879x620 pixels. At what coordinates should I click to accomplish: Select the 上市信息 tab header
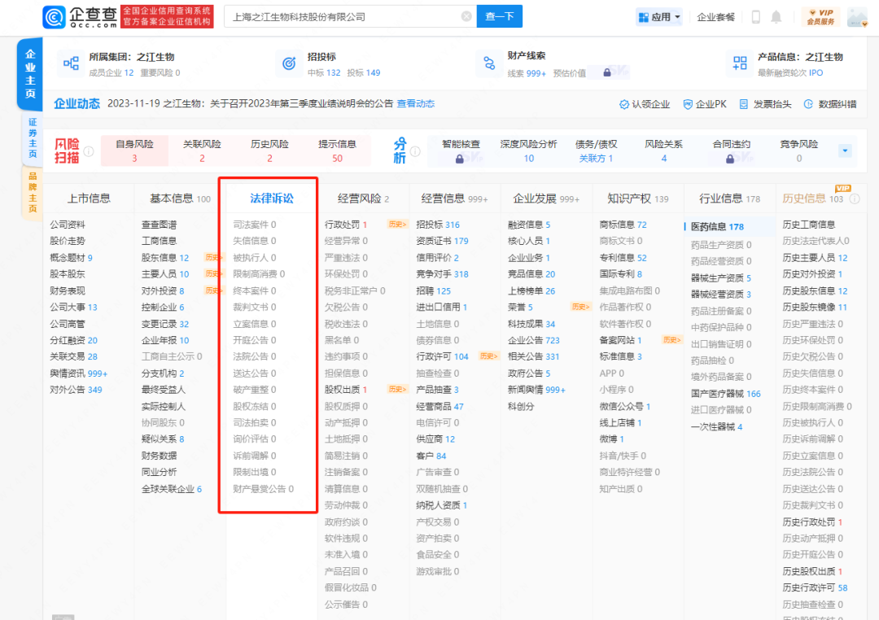click(89, 199)
